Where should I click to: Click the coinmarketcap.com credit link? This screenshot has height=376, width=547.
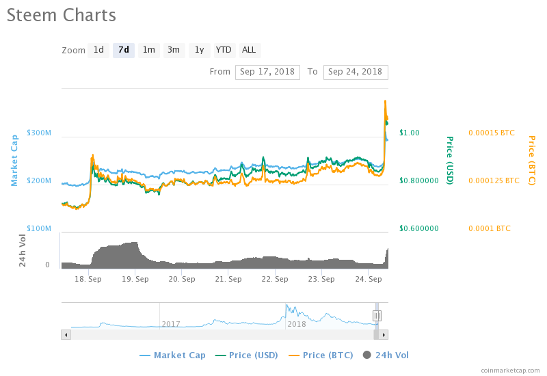pos(510,371)
